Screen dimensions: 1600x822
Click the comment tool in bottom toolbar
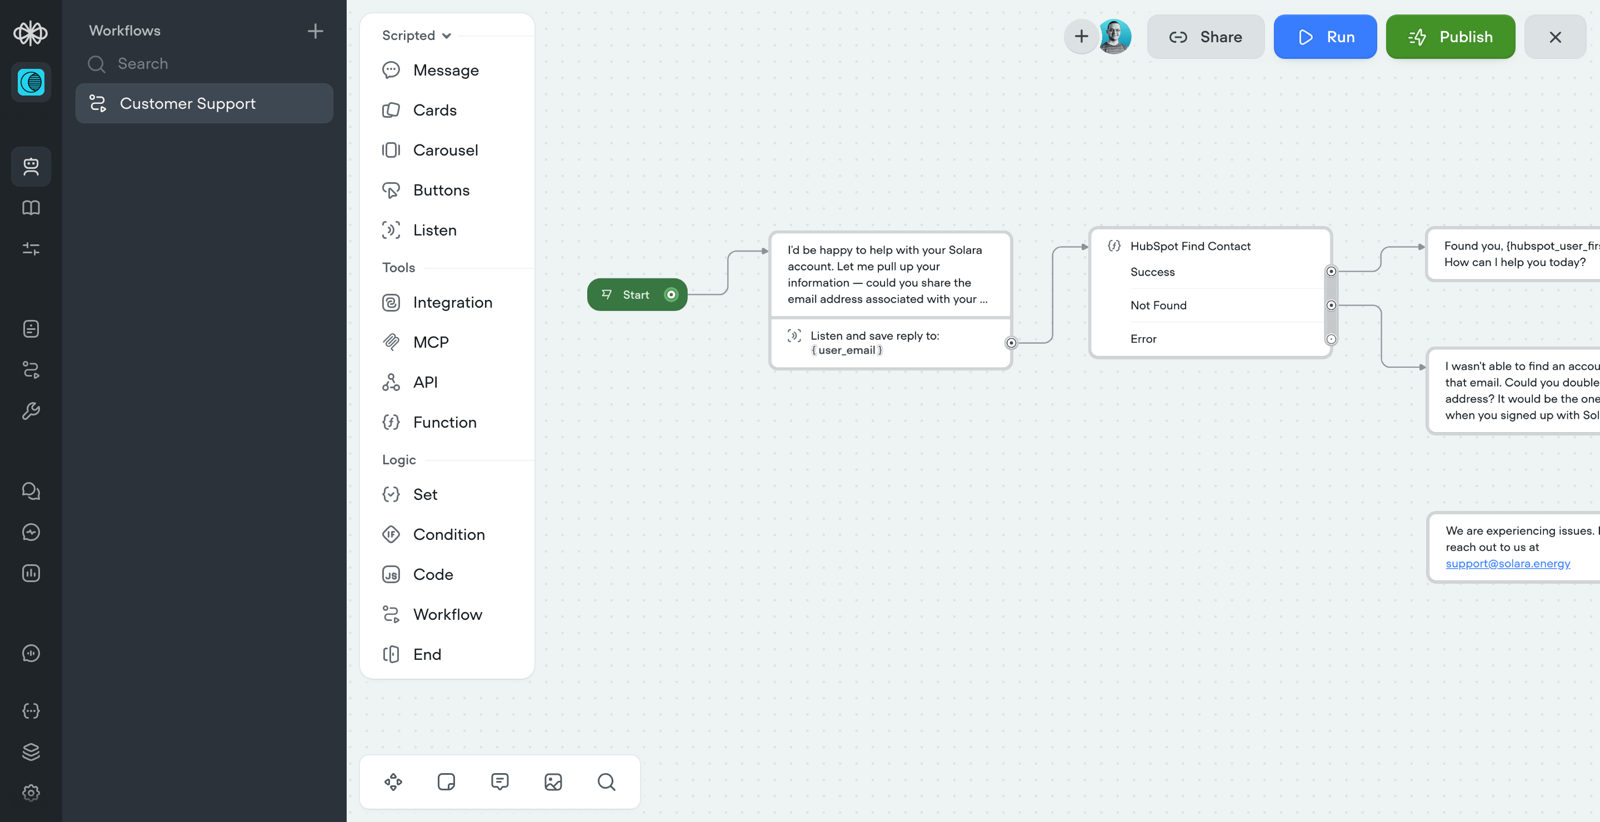tap(499, 781)
